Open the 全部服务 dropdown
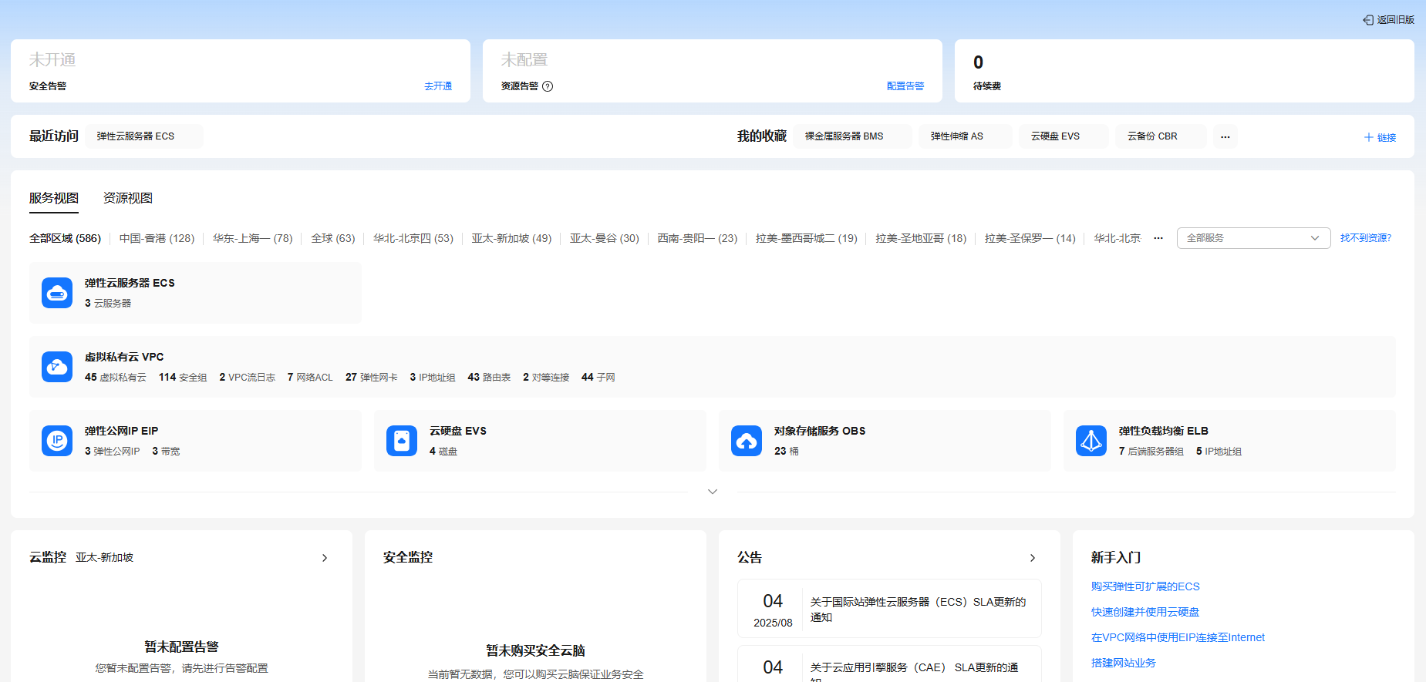 [1253, 238]
